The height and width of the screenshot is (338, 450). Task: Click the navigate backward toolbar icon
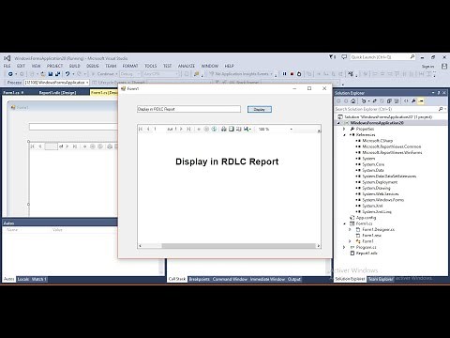click(10, 74)
